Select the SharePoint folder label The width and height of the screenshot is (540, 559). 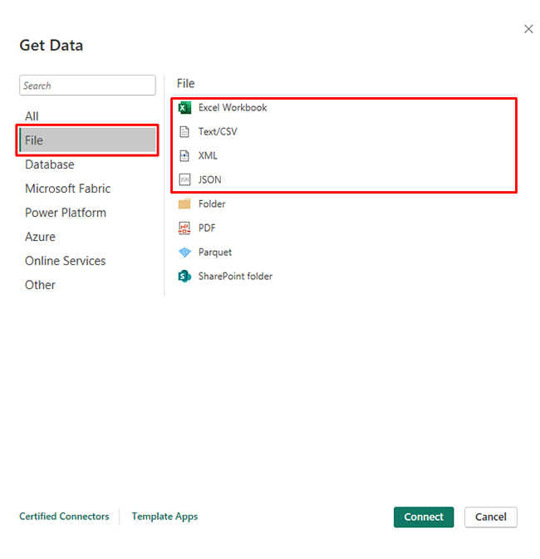pyautogui.click(x=235, y=277)
